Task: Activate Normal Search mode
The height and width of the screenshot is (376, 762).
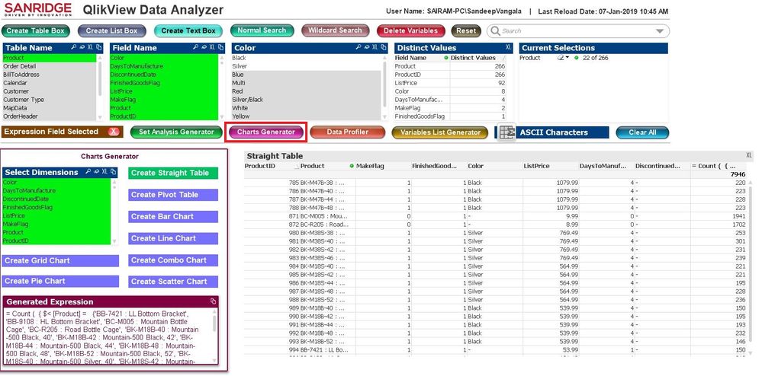Action: tap(262, 30)
